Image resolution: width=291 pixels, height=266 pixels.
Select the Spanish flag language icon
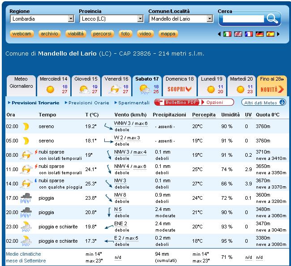tap(270, 34)
